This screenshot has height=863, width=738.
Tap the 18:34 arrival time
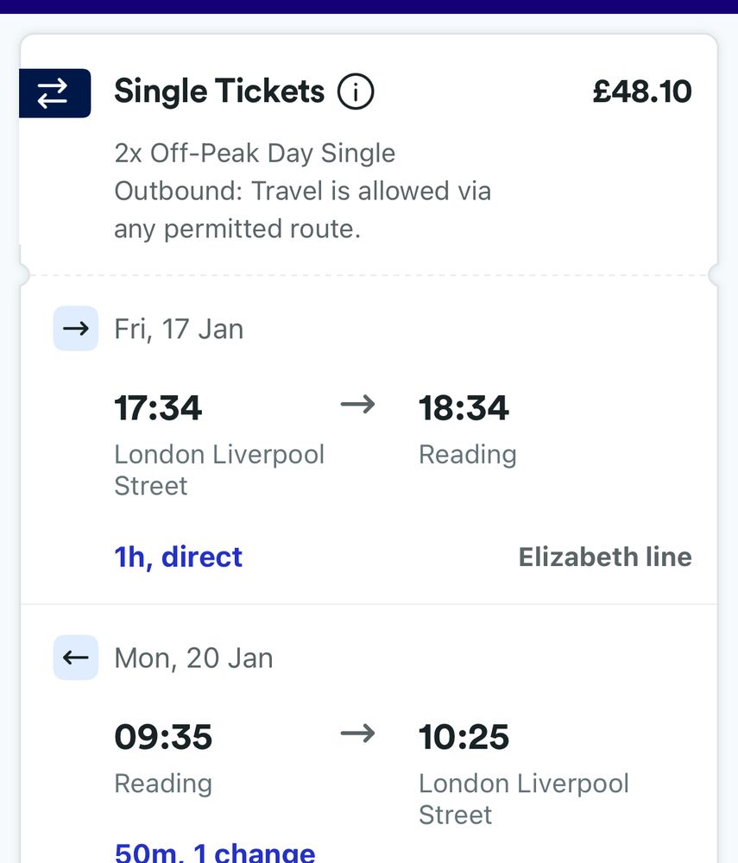click(464, 407)
